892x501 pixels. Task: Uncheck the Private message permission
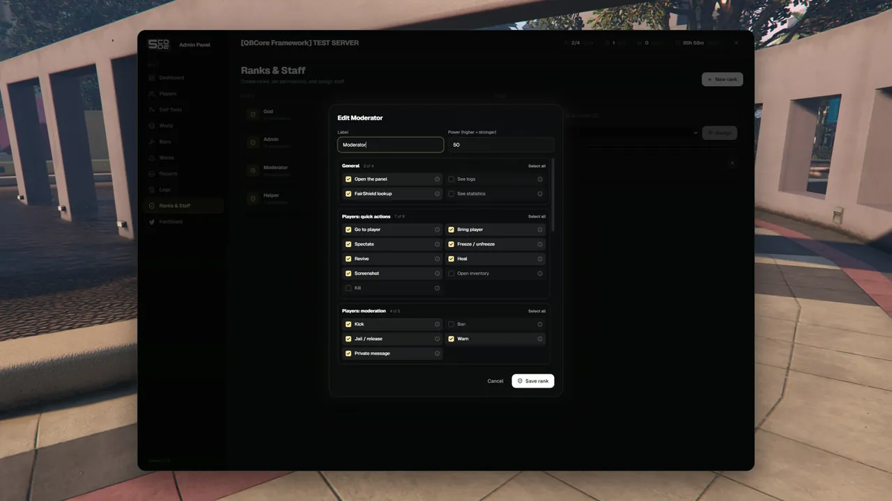348,353
